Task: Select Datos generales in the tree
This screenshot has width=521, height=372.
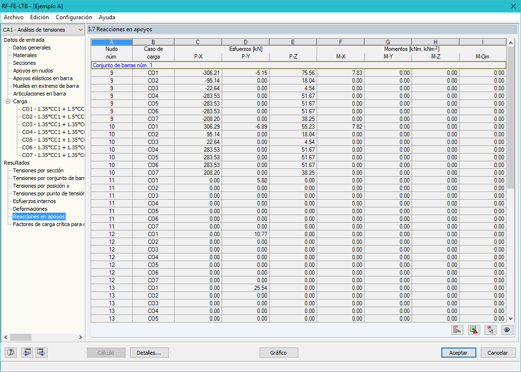Action: pyautogui.click(x=32, y=48)
